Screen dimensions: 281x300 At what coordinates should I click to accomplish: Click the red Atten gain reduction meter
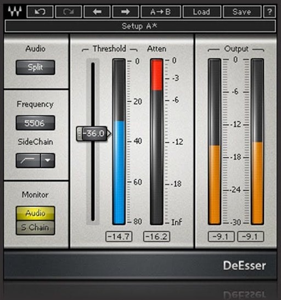(x=157, y=142)
